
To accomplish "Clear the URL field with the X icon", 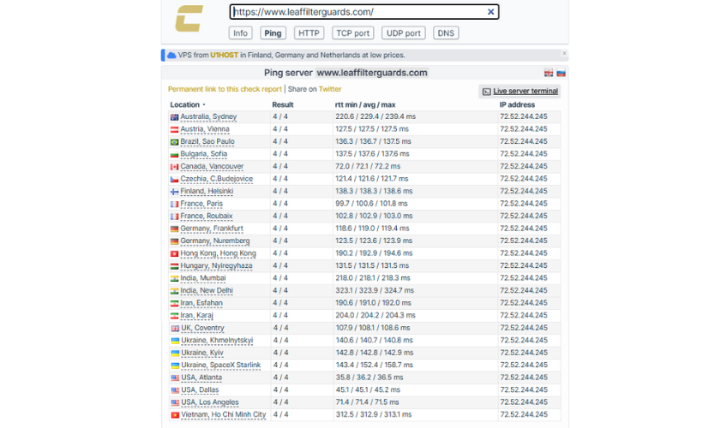I will [x=490, y=12].
